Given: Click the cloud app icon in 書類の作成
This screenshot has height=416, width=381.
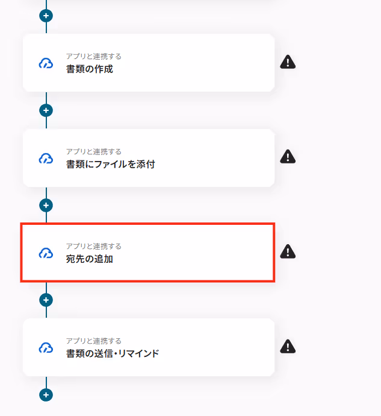Looking at the screenshot, I should 46,64.
